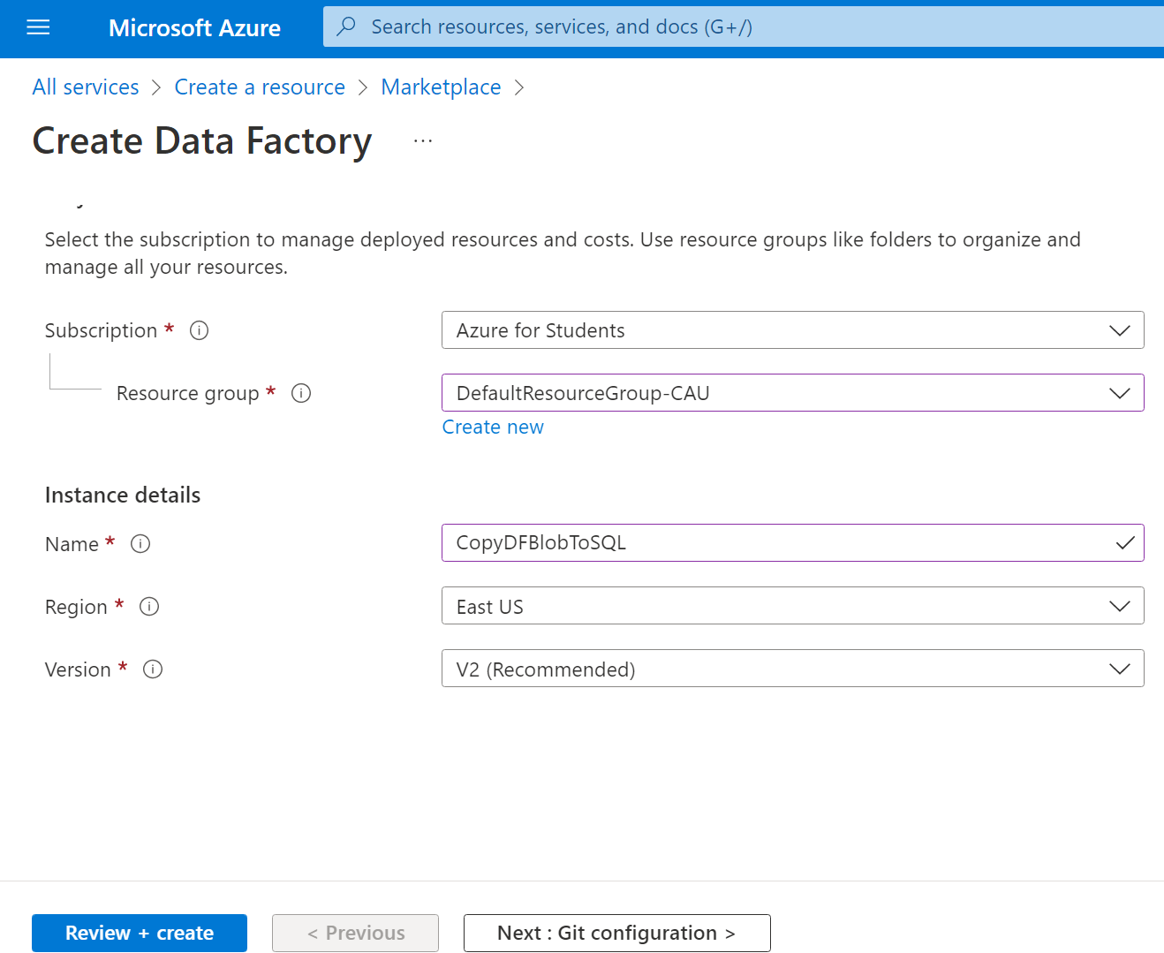Click the Create Data Factory title
Viewport: 1164px width, 953px height.
click(x=202, y=141)
